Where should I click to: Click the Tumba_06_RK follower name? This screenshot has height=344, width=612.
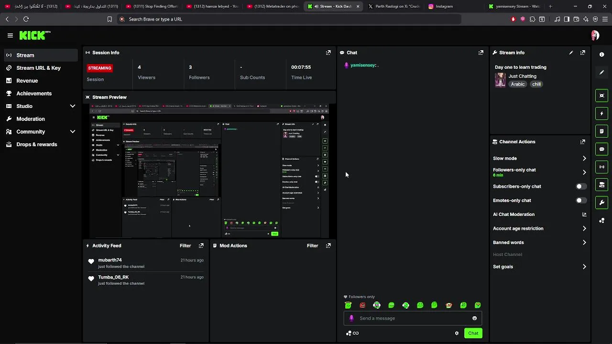113,277
